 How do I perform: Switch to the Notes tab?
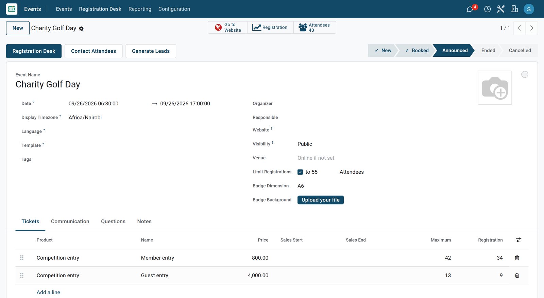144,222
